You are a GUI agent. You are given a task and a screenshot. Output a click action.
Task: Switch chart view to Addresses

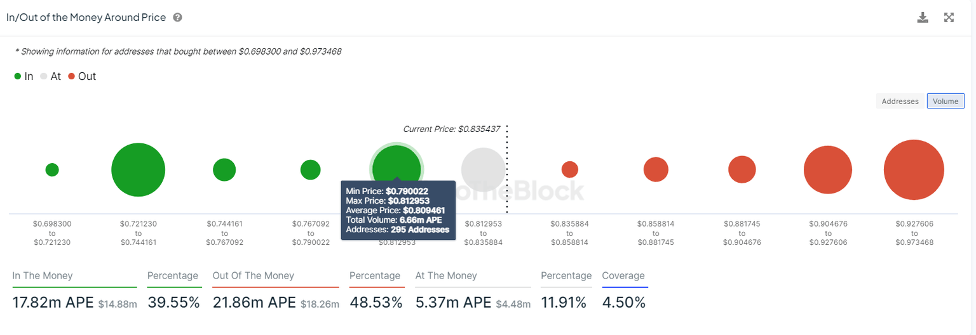[900, 101]
